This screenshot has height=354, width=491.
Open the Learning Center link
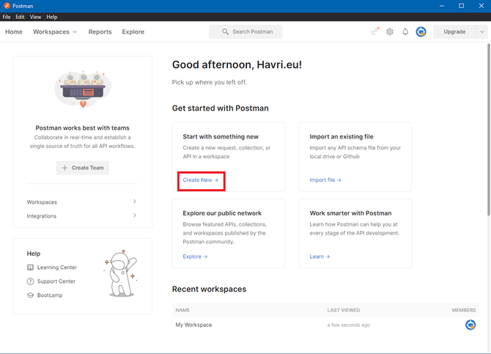[x=57, y=268]
